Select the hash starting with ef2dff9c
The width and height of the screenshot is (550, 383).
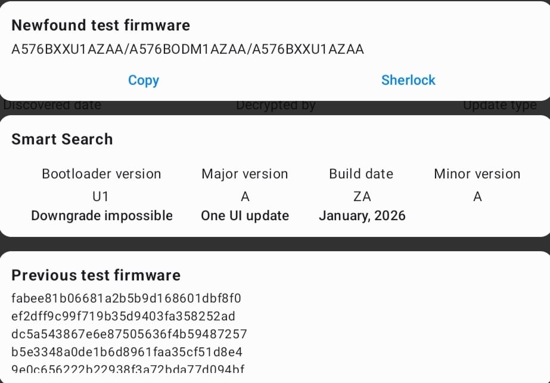point(123,316)
